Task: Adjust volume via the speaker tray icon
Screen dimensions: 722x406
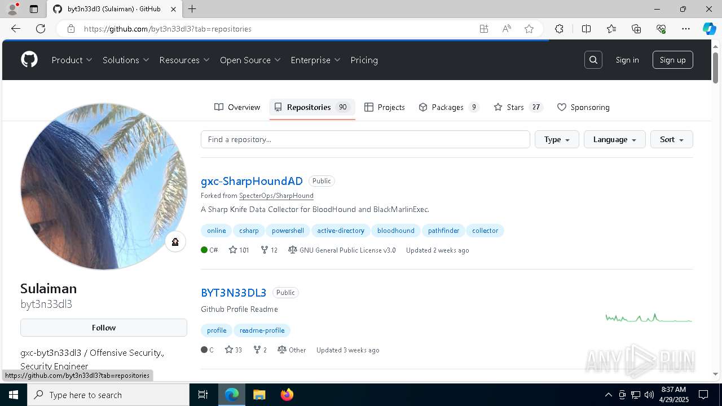Action: tap(649, 395)
